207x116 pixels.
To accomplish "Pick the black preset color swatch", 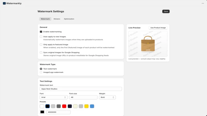I will click(48, 106).
